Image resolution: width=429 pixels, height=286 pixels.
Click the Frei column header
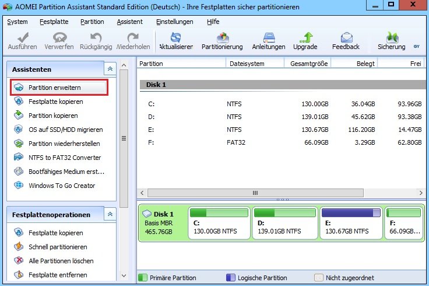pos(401,64)
